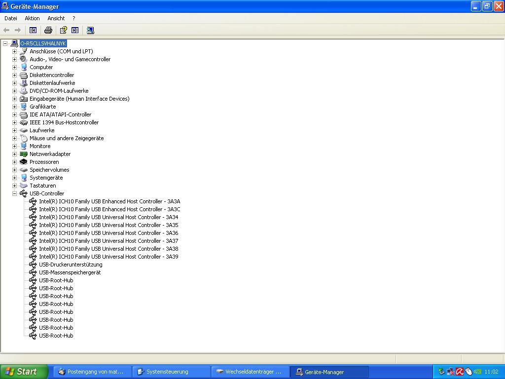Select the Grafikkarte category label
The height and width of the screenshot is (379, 505).
pos(43,107)
